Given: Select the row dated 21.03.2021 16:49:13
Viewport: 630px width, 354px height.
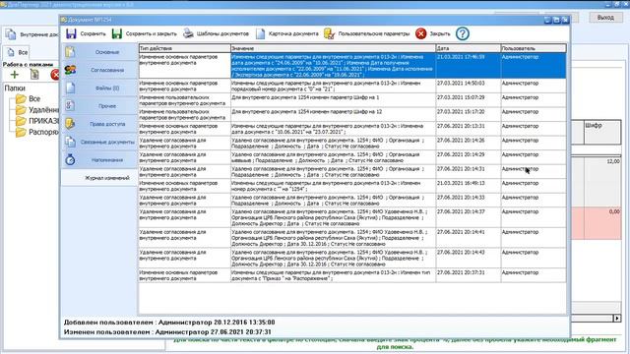Looking at the screenshot, I should 352,186.
